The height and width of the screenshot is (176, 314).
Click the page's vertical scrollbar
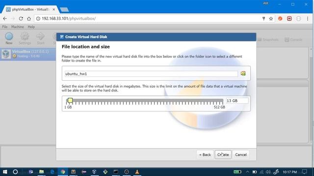(x=311, y=95)
